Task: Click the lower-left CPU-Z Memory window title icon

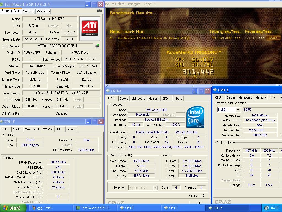Action: [x=2, y=121]
